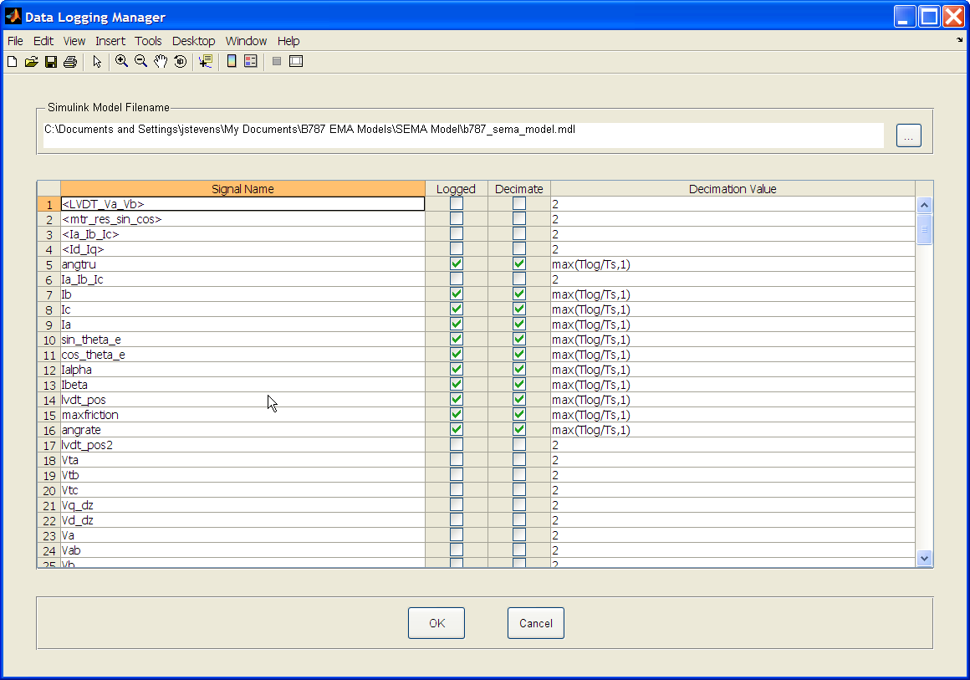Click the scrollbar down arrow in signal table
The height and width of the screenshot is (680, 970).
tap(924, 558)
